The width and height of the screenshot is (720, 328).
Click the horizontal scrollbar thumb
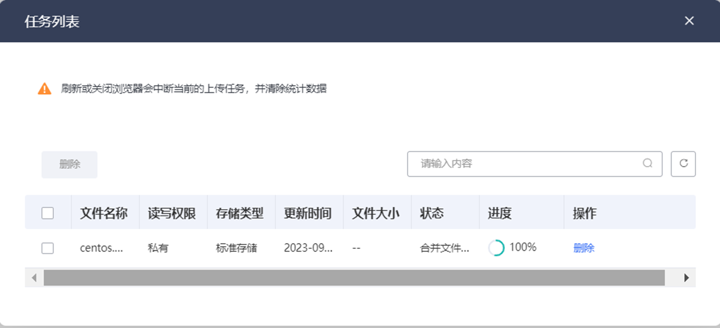354,278
